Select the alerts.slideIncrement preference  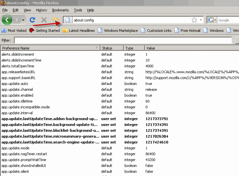pos(18,54)
